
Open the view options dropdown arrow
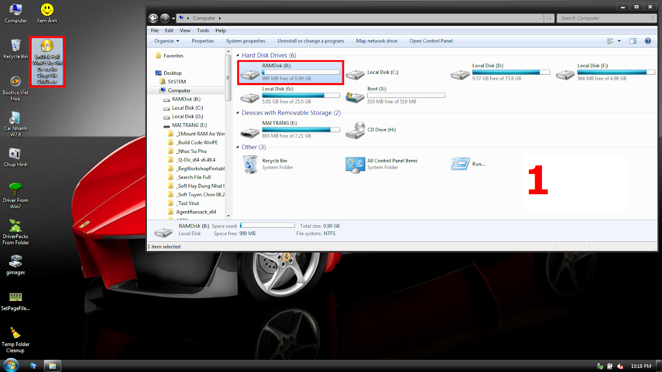coord(619,41)
